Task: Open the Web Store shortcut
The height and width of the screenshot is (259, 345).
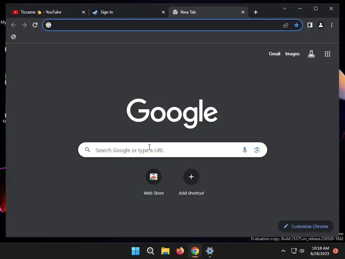Action: click(154, 182)
